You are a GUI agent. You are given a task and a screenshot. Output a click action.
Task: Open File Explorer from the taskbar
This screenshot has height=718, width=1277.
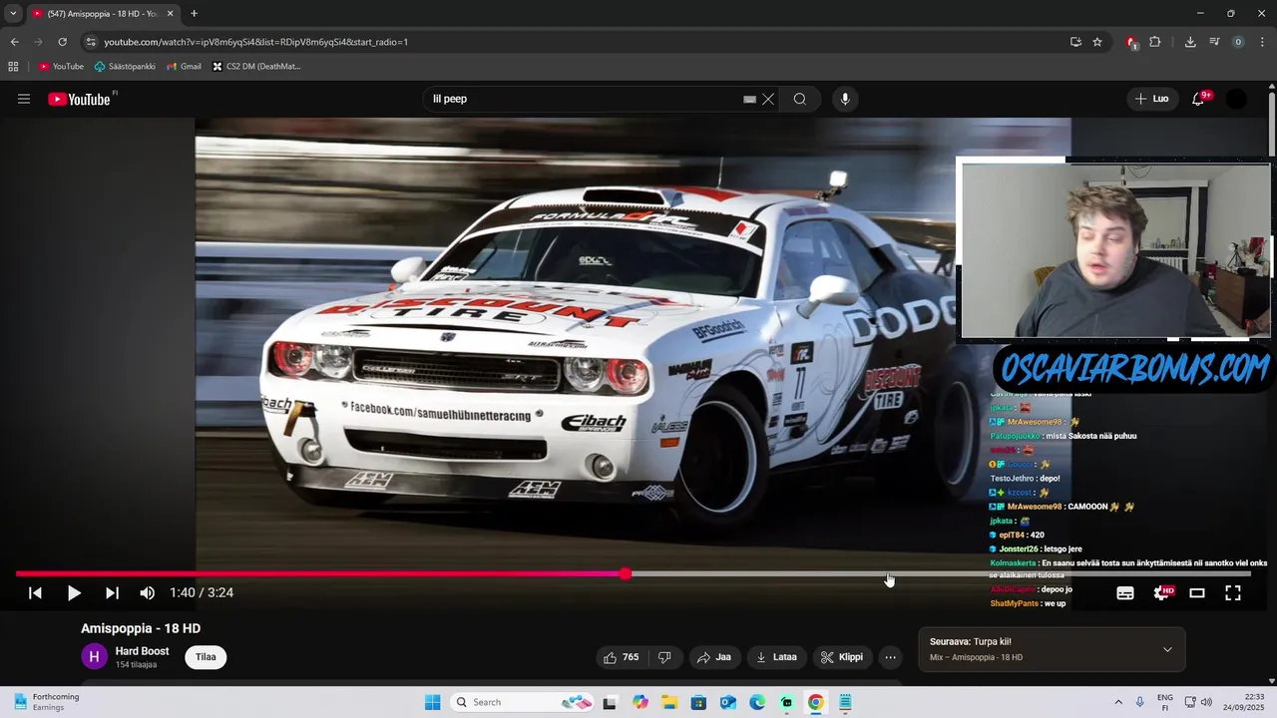pos(669,702)
